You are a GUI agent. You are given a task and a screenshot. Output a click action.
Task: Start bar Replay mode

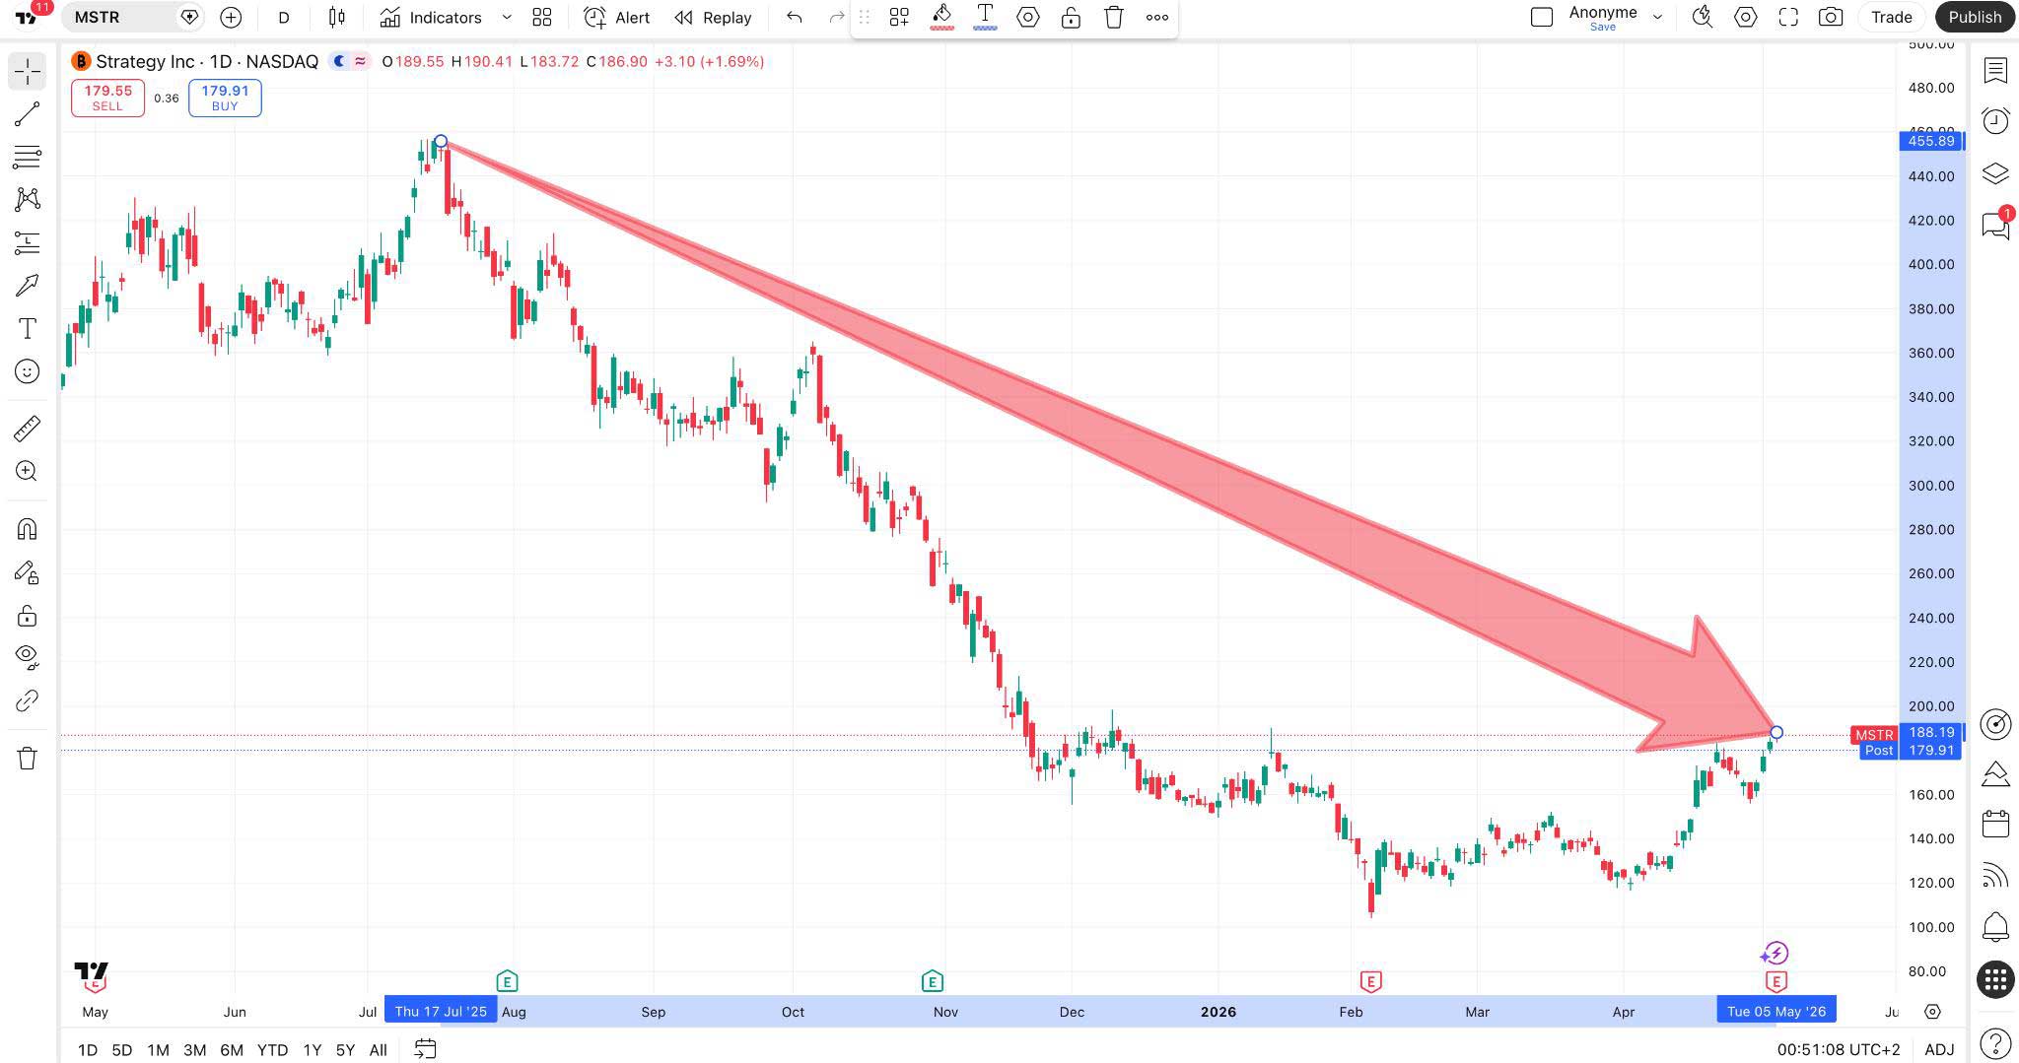[x=713, y=17]
